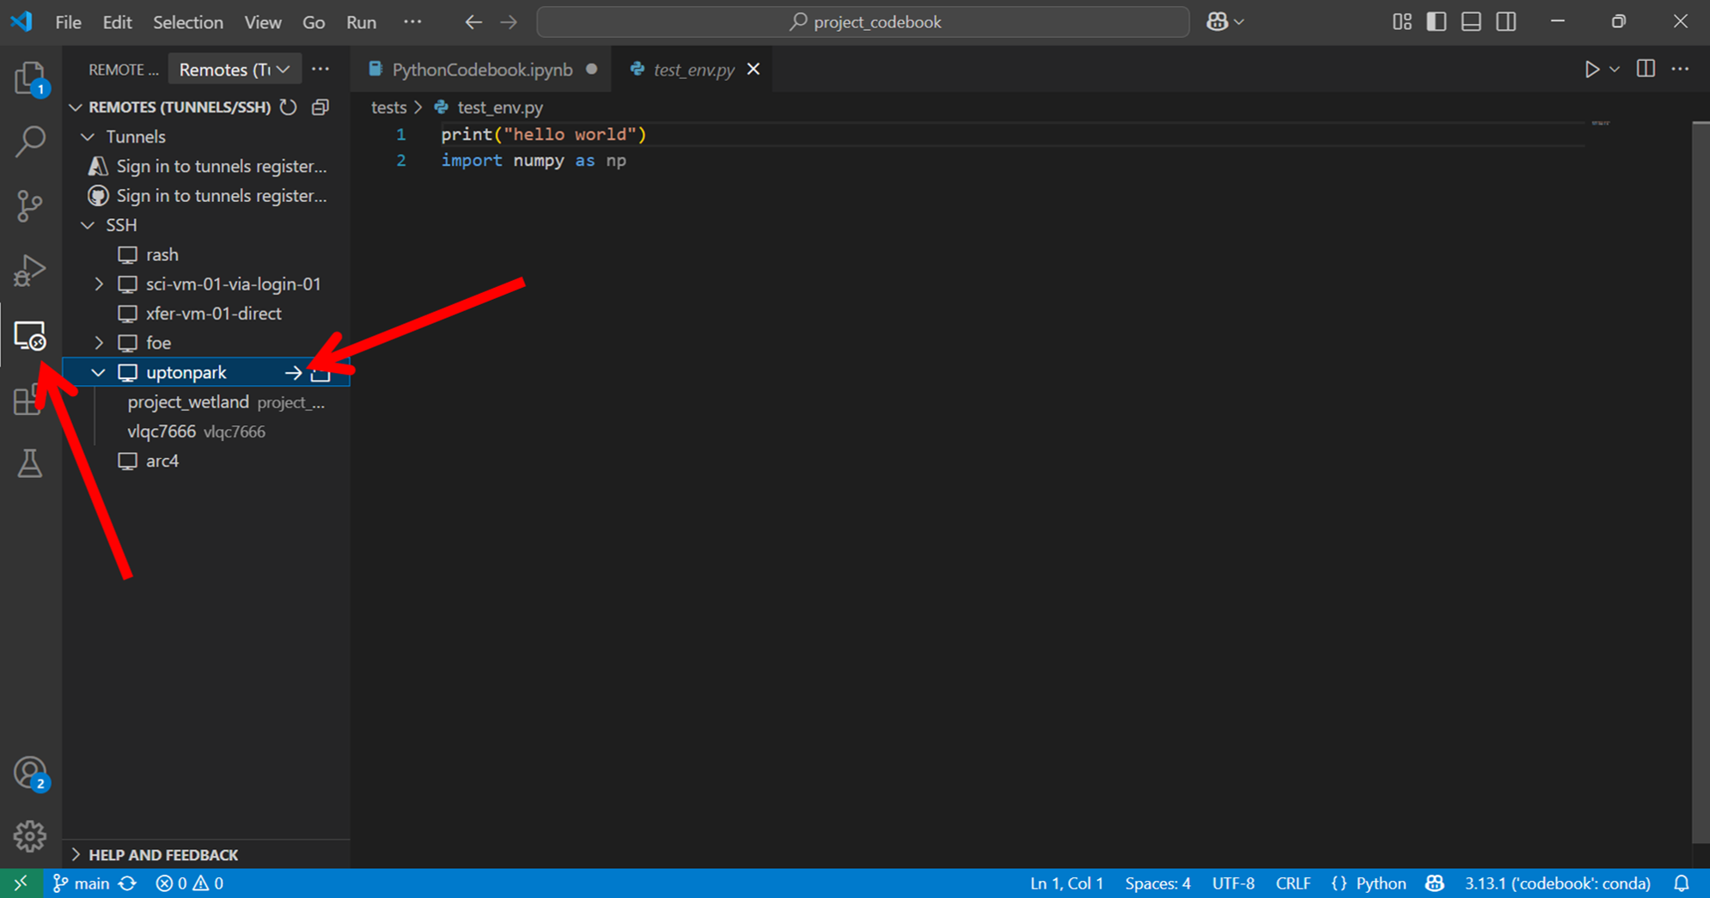Open the Selection menu
The image size is (1710, 898).
click(187, 22)
